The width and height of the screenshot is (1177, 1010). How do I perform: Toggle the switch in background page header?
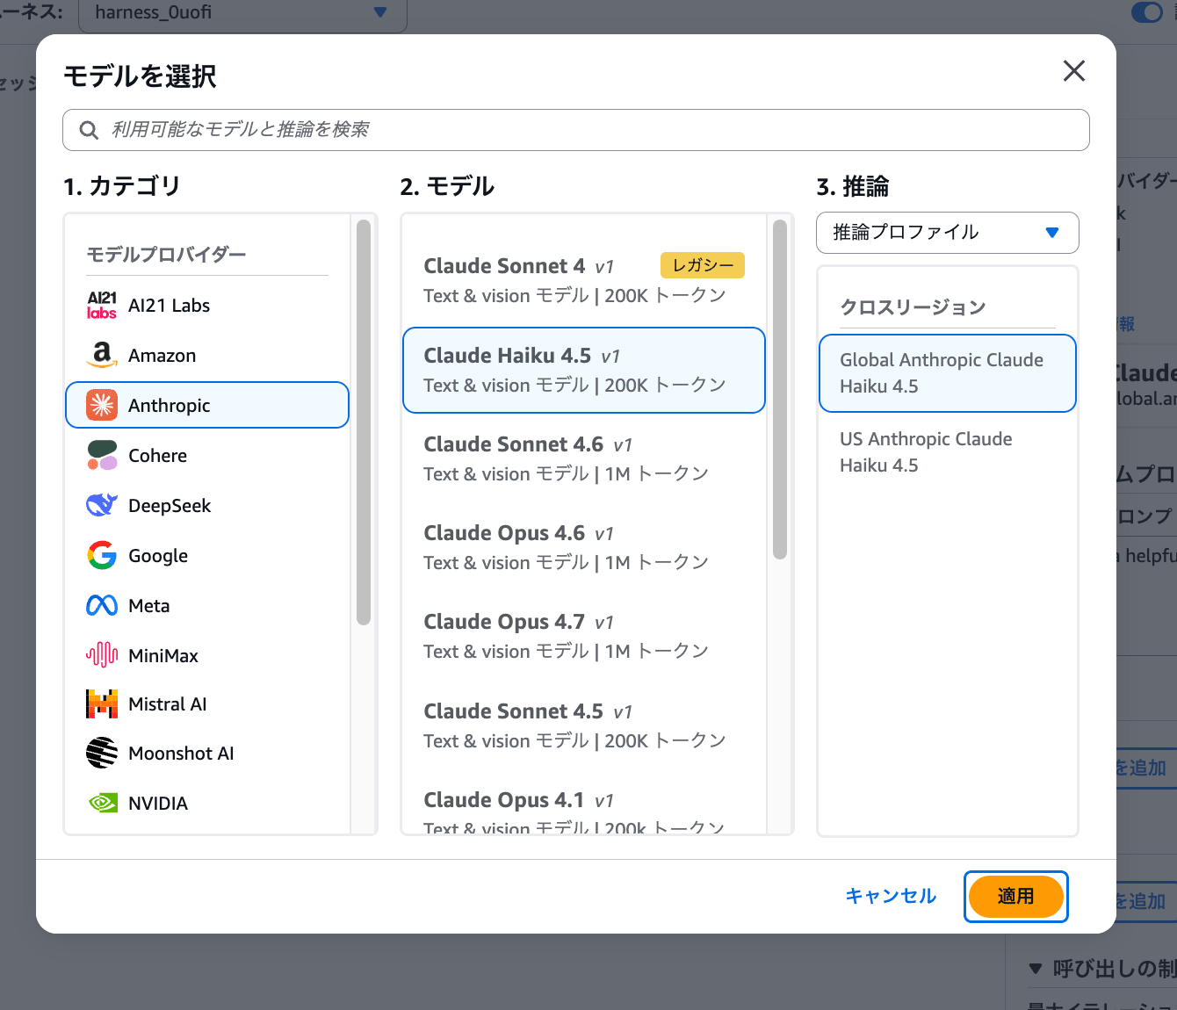(x=1147, y=11)
